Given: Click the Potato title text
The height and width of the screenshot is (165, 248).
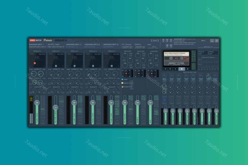Looking at the screenshot, I should (48, 40).
